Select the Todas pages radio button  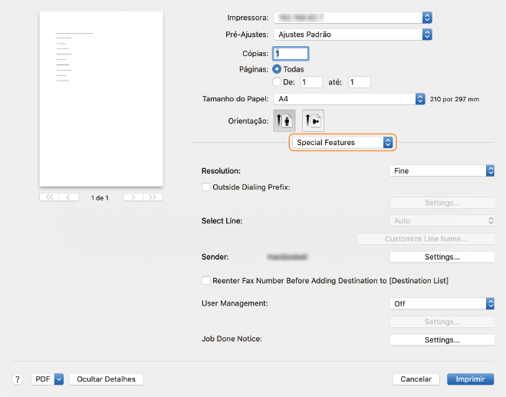pyautogui.click(x=277, y=69)
